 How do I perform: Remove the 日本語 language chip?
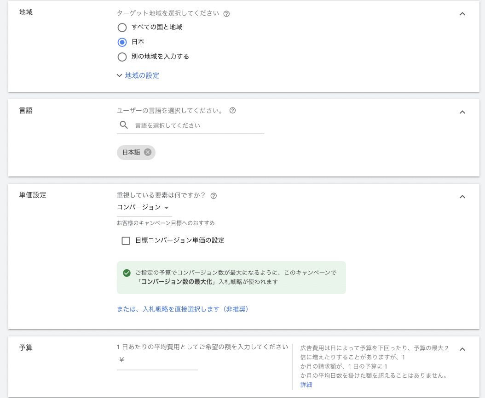pyautogui.click(x=147, y=153)
